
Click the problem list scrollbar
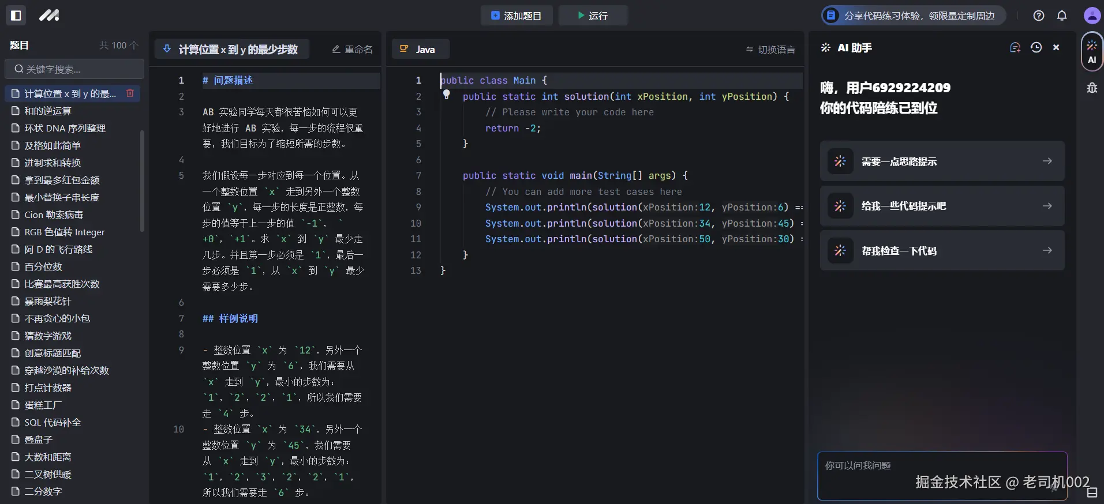tap(143, 181)
